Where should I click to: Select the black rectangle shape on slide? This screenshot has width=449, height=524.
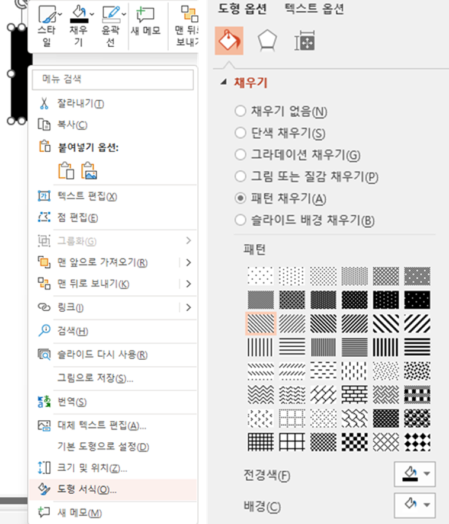point(20,74)
